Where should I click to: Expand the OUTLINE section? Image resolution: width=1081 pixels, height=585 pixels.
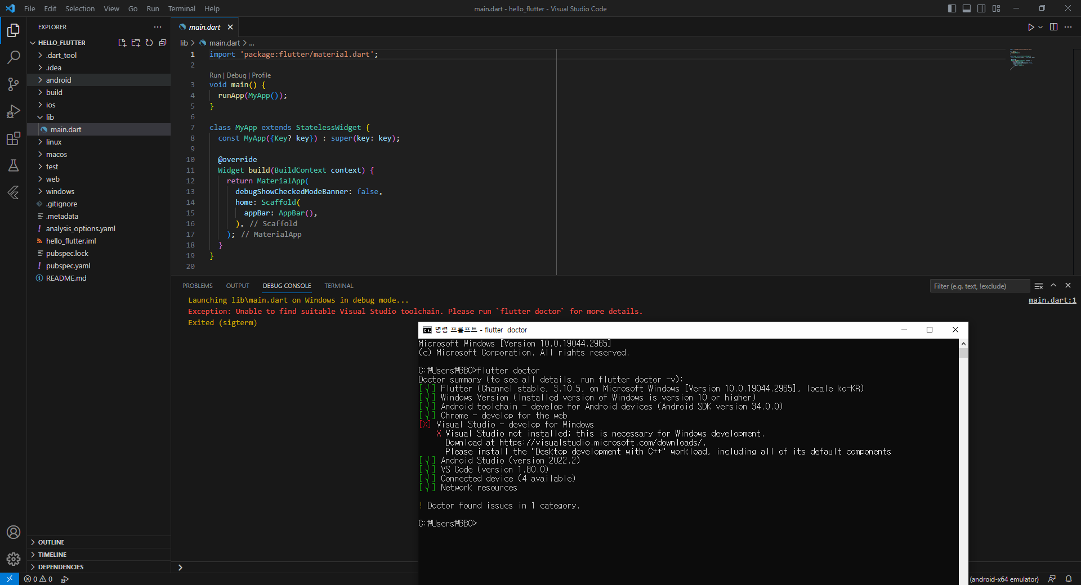click(x=99, y=542)
